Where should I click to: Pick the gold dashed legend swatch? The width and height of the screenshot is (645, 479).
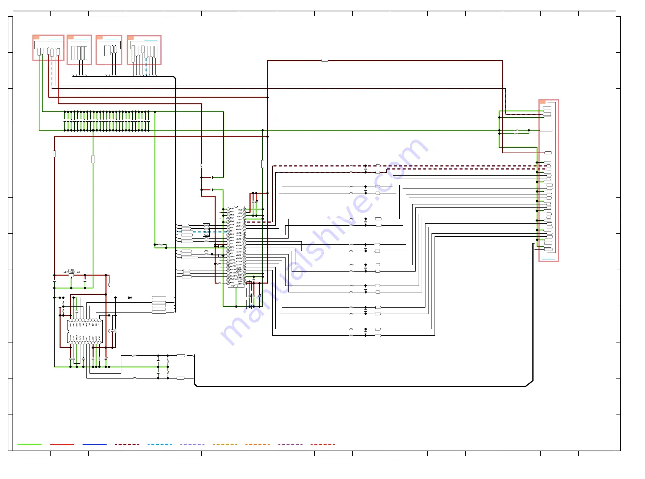coord(225,444)
